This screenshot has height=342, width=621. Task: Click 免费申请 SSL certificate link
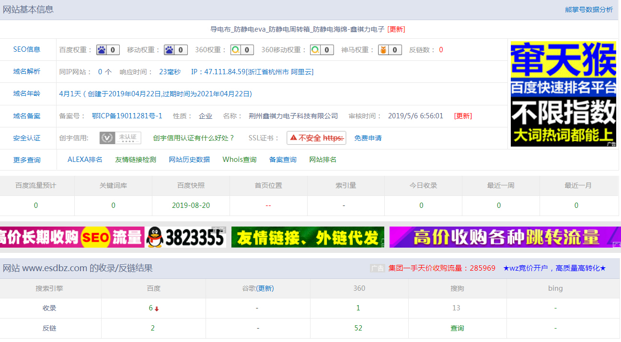368,138
